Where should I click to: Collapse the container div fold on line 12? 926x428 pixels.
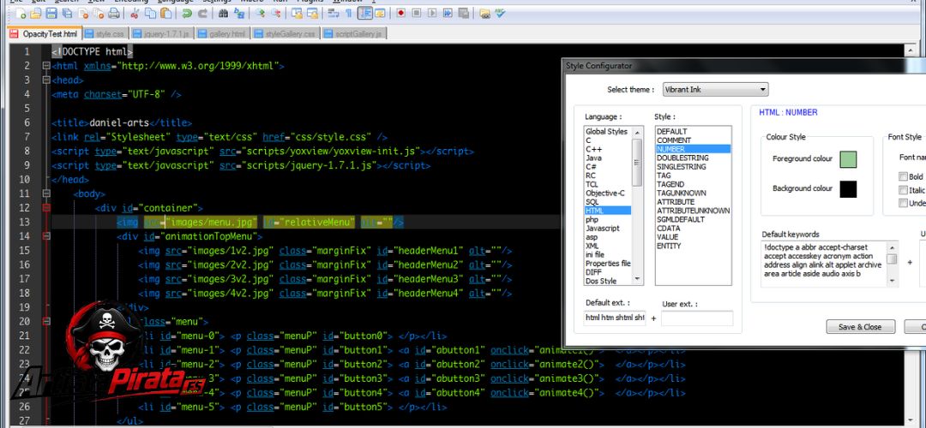(46, 207)
